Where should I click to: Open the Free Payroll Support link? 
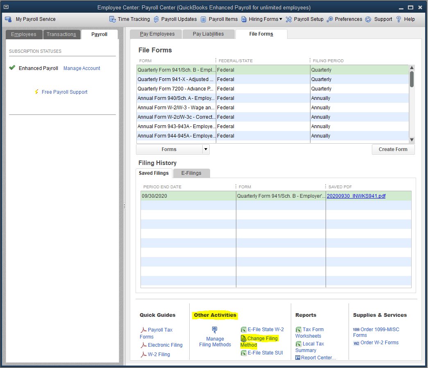coord(64,92)
